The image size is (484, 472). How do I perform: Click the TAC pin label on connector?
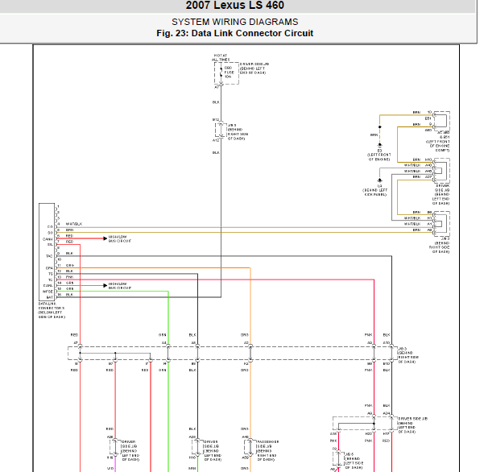(49, 256)
